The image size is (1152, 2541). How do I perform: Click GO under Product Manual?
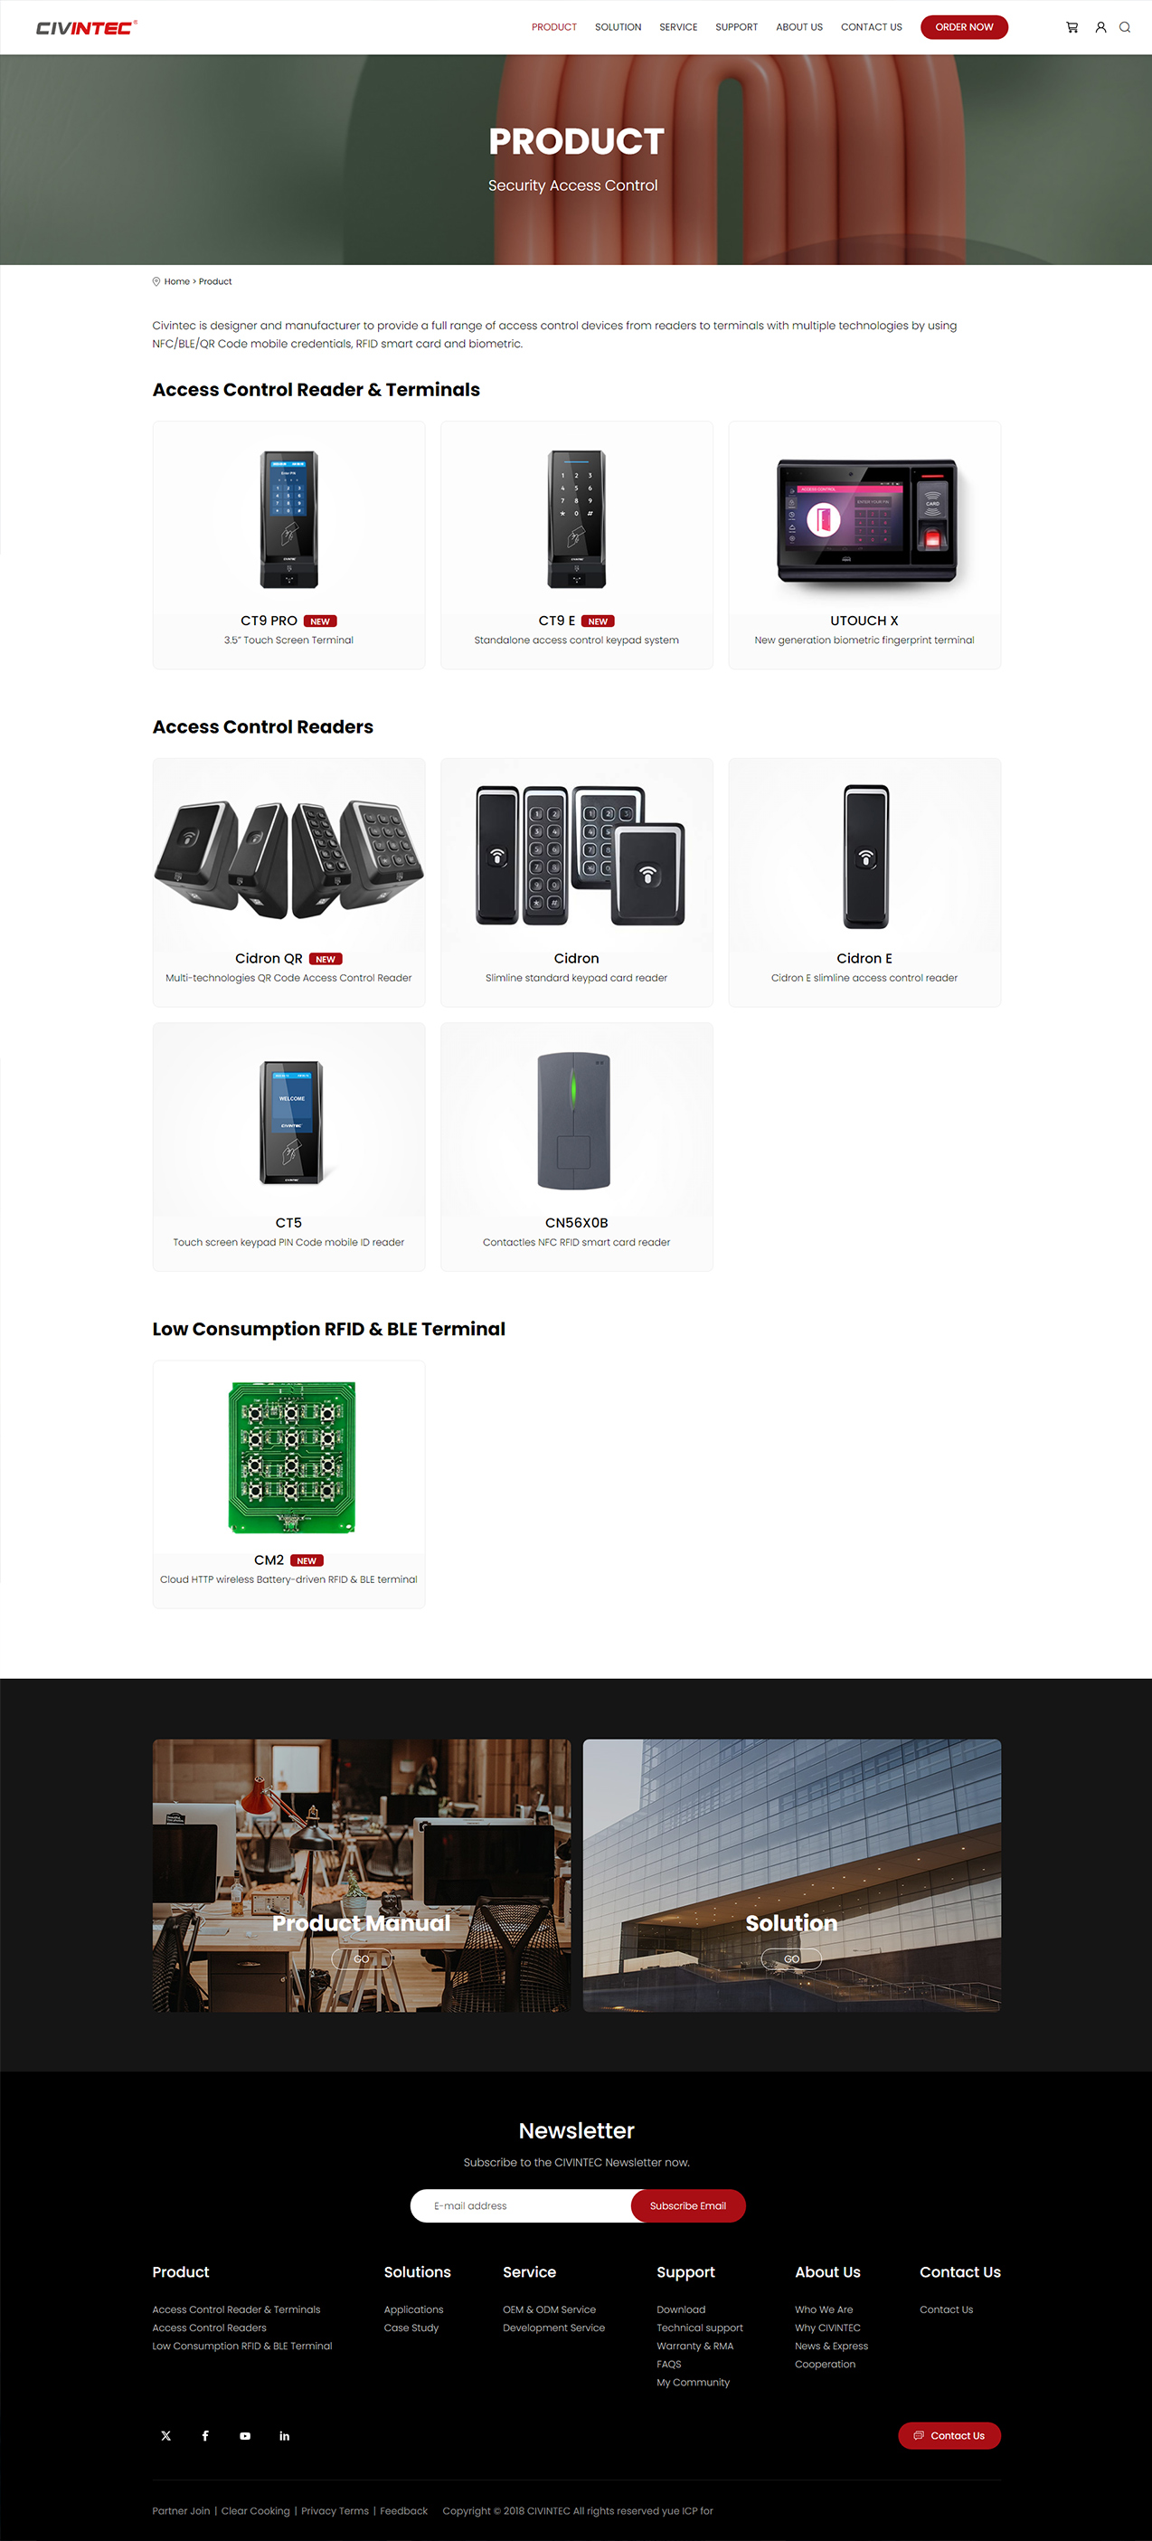361,1959
